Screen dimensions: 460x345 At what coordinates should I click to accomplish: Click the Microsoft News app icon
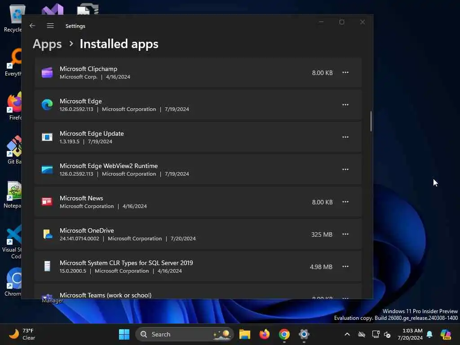pos(47,202)
